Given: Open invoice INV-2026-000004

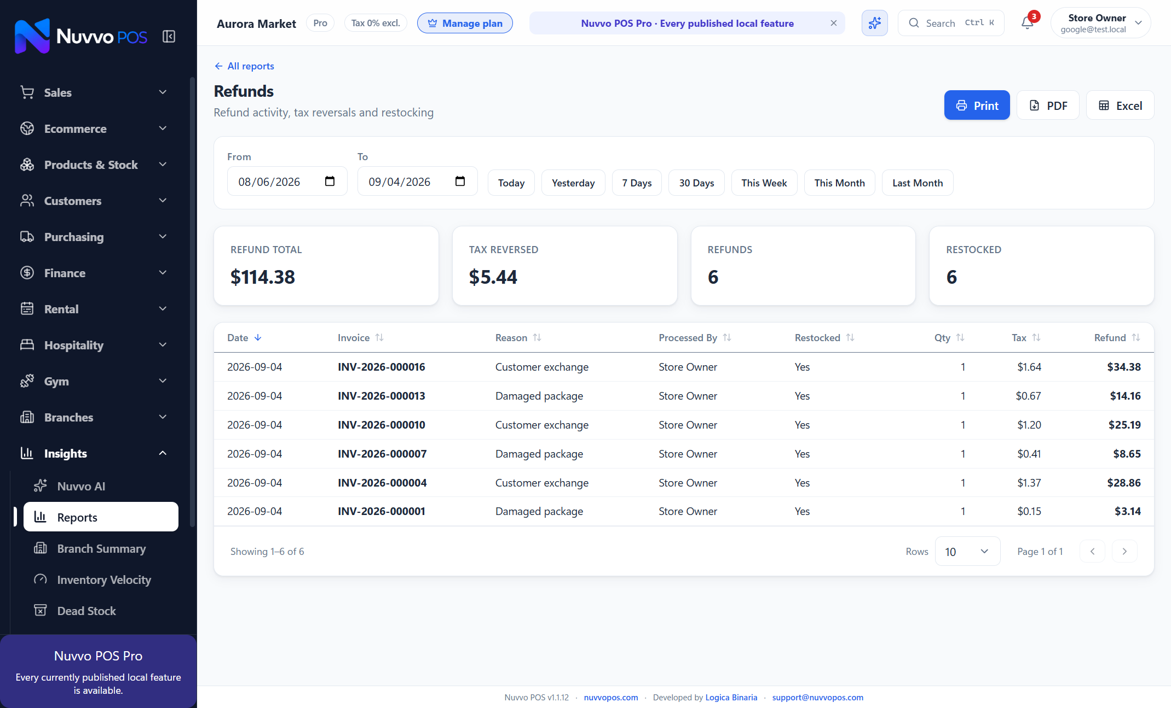Looking at the screenshot, I should click(x=382, y=483).
